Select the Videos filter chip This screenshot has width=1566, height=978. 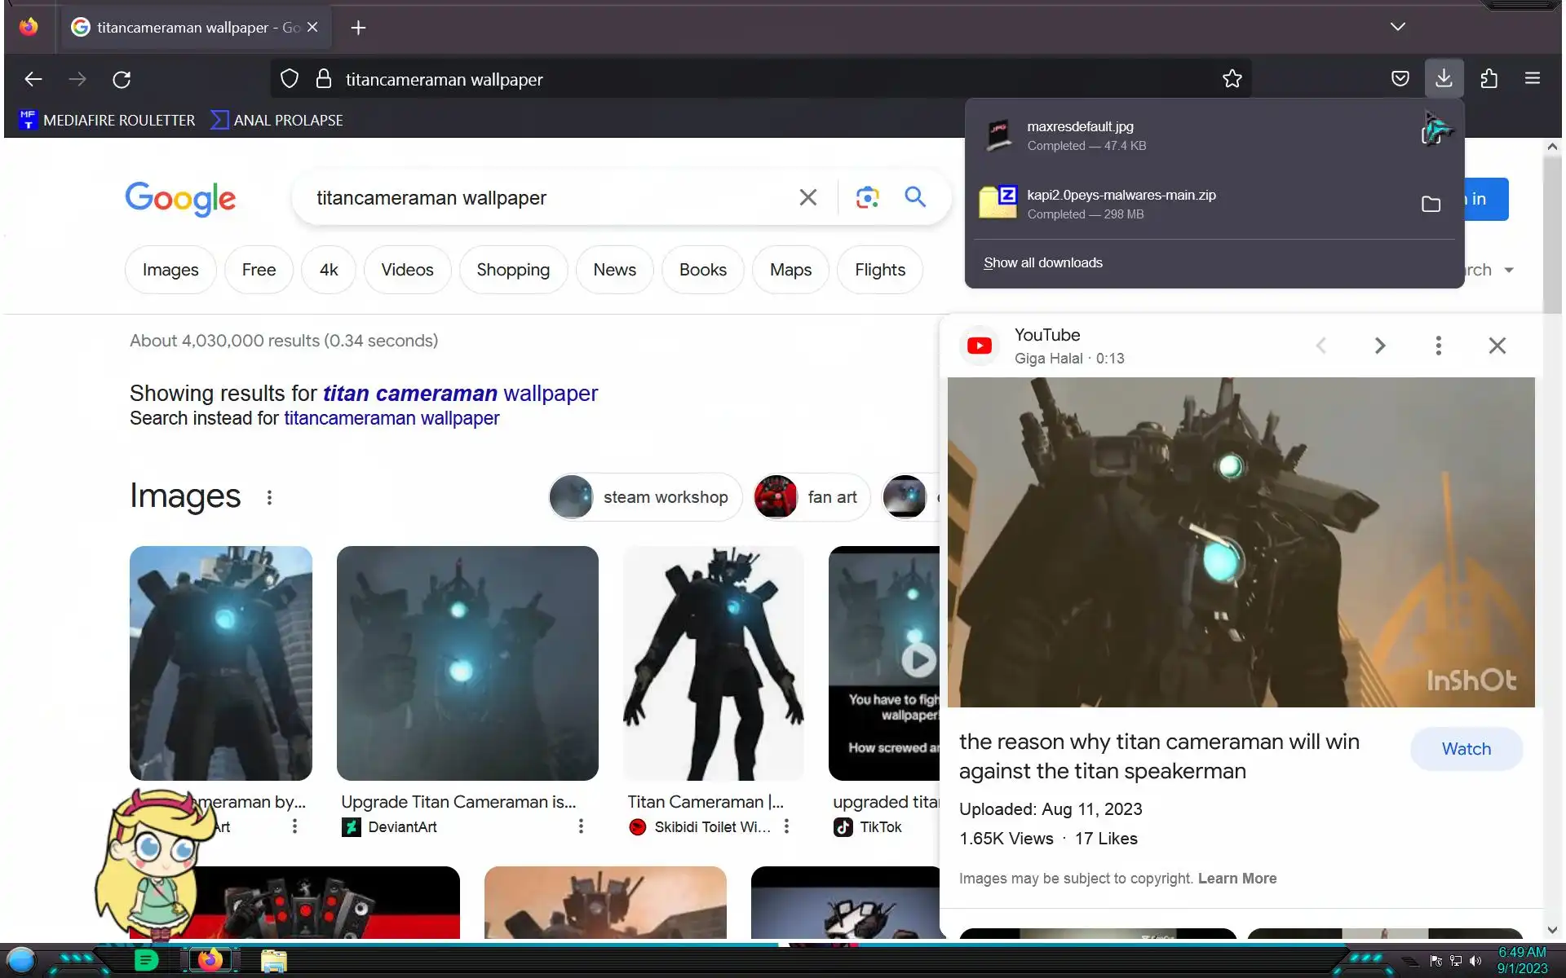tap(407, 270)
